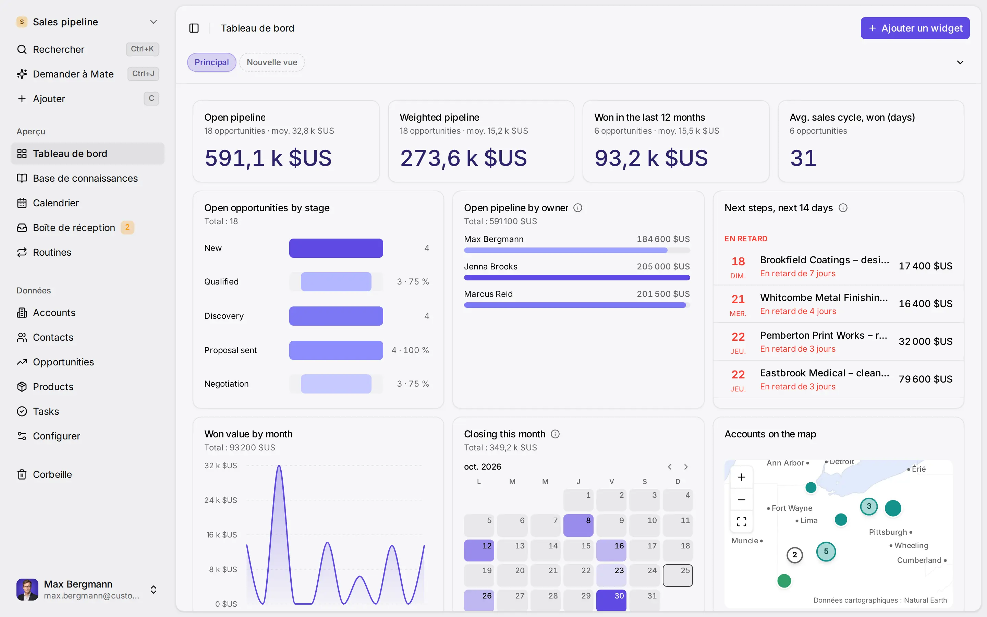Open Routines page

click(88, 252)
